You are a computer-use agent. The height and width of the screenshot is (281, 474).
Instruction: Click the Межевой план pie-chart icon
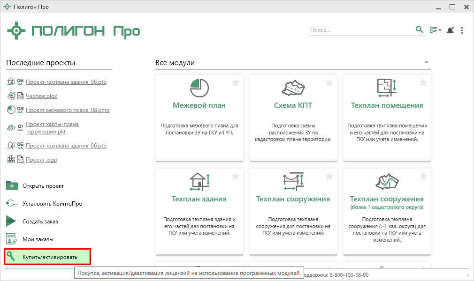(199, 88)
